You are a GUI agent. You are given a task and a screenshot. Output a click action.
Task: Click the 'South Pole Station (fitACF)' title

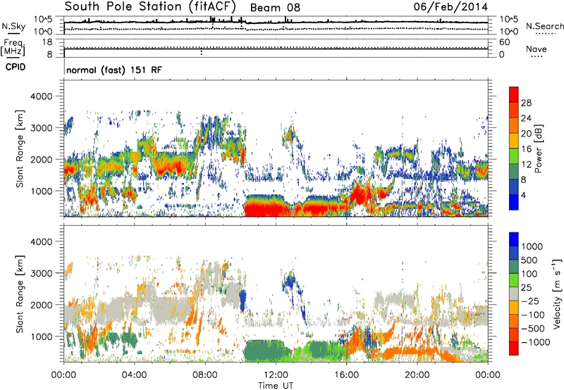(150, 6)
